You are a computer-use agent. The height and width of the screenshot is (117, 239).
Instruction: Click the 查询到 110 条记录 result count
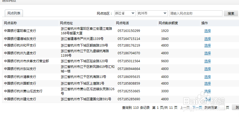pyautogui.click(x=136, y=108)
